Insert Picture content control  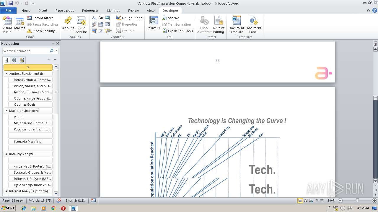click(x=107, y=18)
